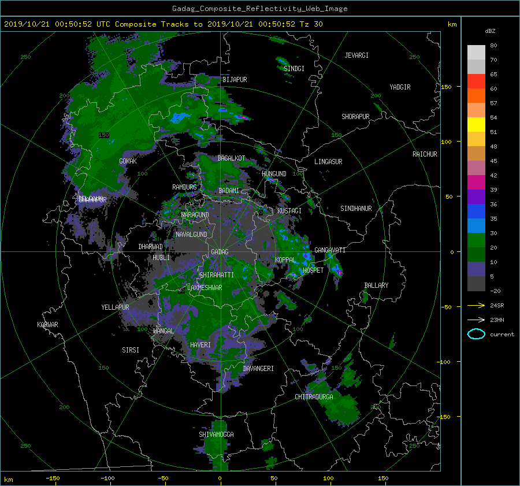The width and height of the screenshot is (520, 486).
Task: Click the JEVARGI city label
Action: pyautogui.click(x=356, y=55)
